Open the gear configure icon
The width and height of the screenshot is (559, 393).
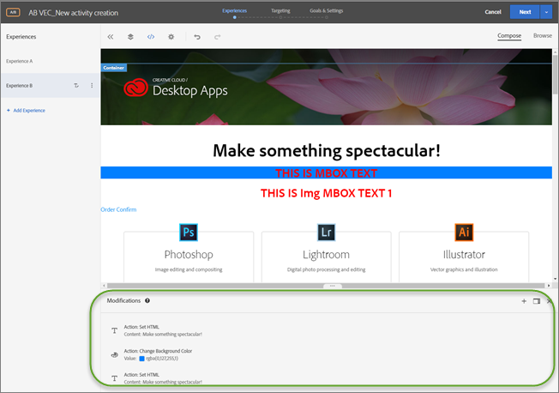point(171,37)
